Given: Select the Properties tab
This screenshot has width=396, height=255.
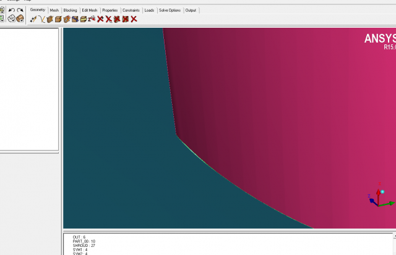Looking at the screenshot, I should coord(110,10).
